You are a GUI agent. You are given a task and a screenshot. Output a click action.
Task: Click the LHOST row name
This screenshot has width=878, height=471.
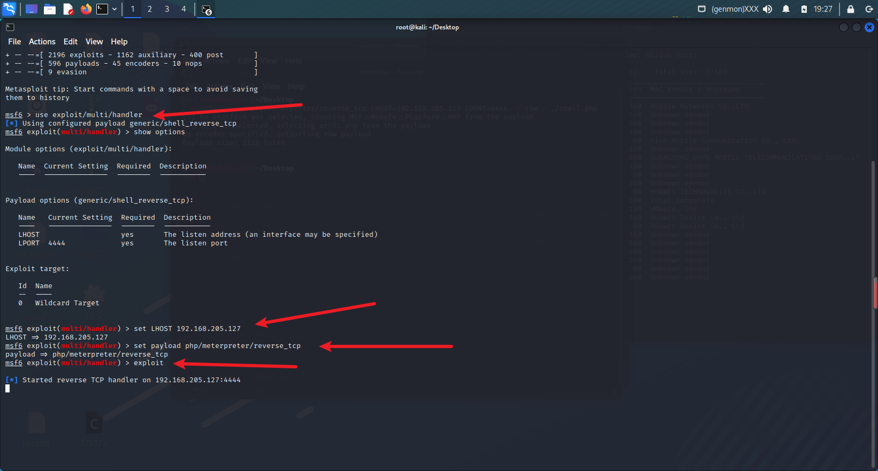tap(29, 235)
